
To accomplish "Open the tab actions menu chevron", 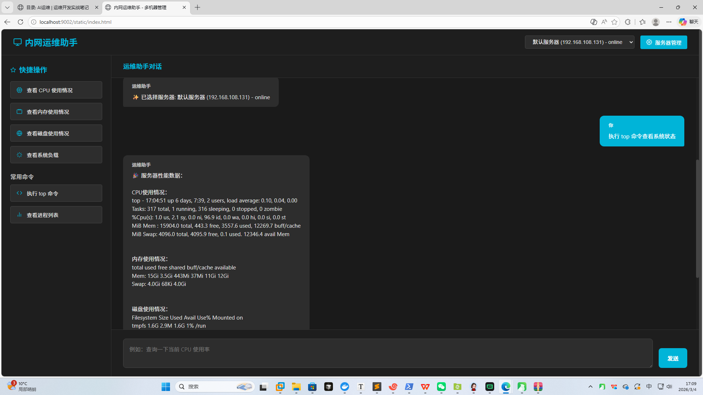I will point(7,7).
